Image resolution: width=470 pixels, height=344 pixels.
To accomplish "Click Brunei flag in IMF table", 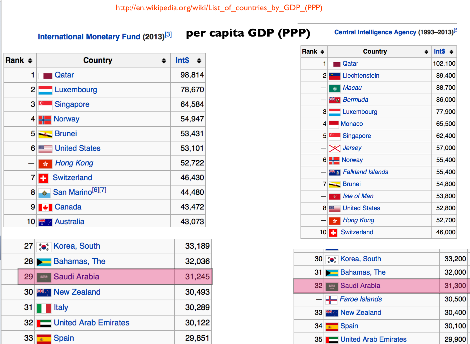I will [45, 134].
